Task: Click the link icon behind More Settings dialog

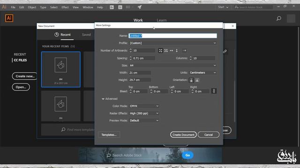Action: 225,51
